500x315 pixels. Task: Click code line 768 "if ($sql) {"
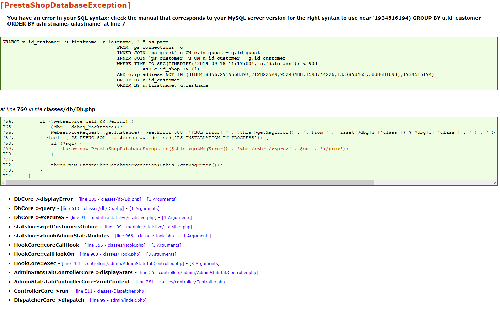(x=67, y=143)
